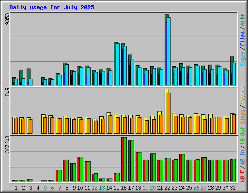The image size is (248, 193).
Task: Click the green weekend day 13 label
Action: (102, 188)
